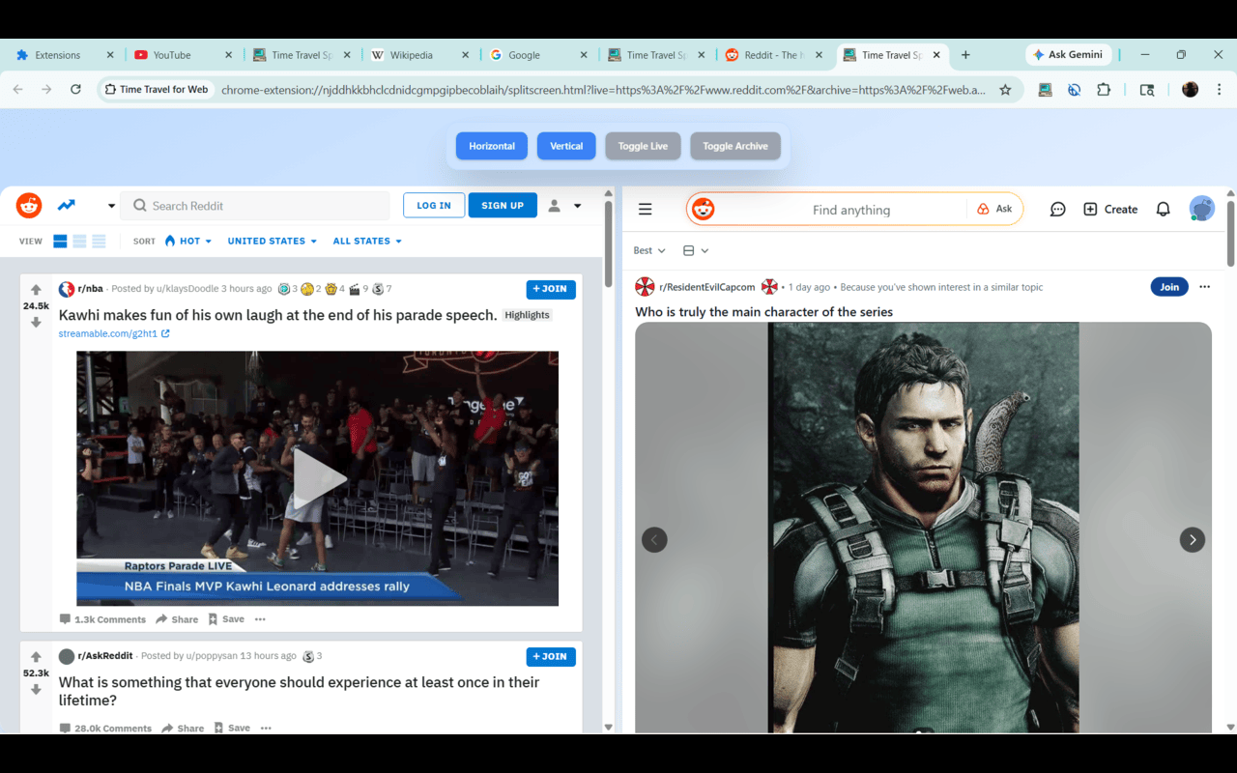This screenshot has width=1237, height=773.
Task: Join r/ResidentEvilCapcom with the Join button
Action: 1169,287
